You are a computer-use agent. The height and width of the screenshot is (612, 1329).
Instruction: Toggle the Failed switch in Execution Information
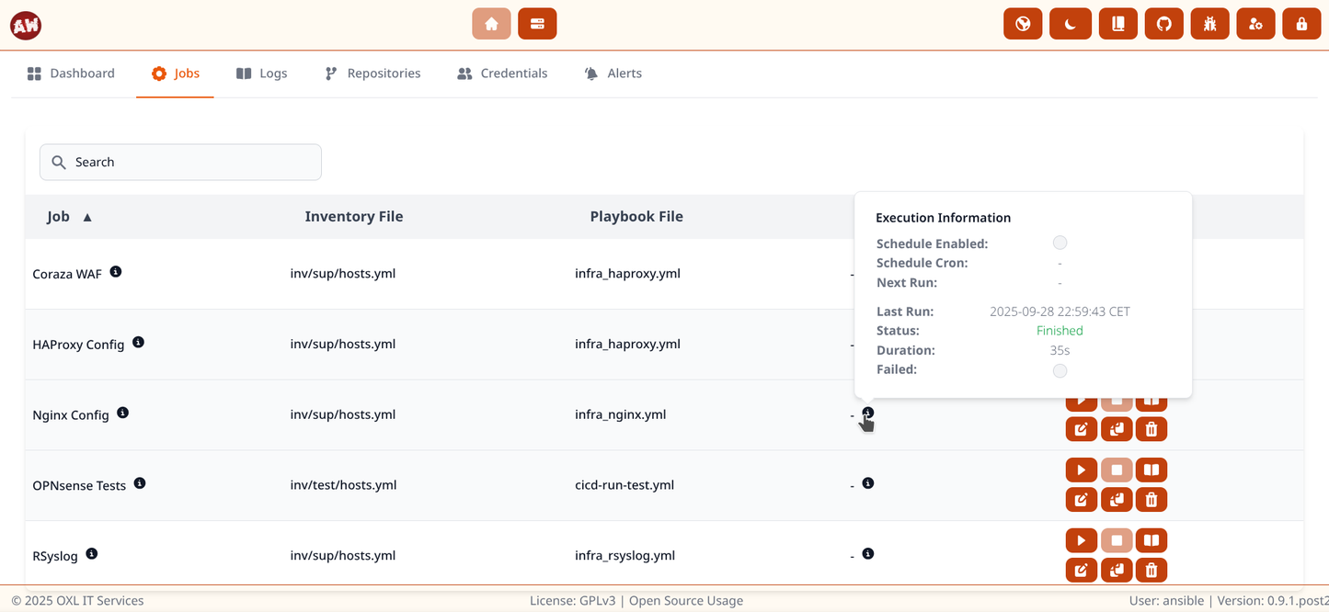[x=1060, y=370]
